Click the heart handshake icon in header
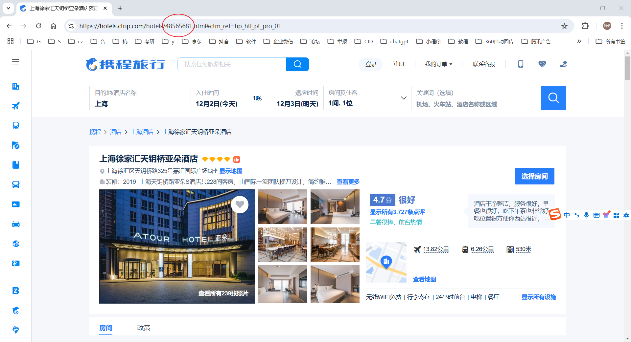The height and width of the screenshot is (342, 631). coord(542,64)
